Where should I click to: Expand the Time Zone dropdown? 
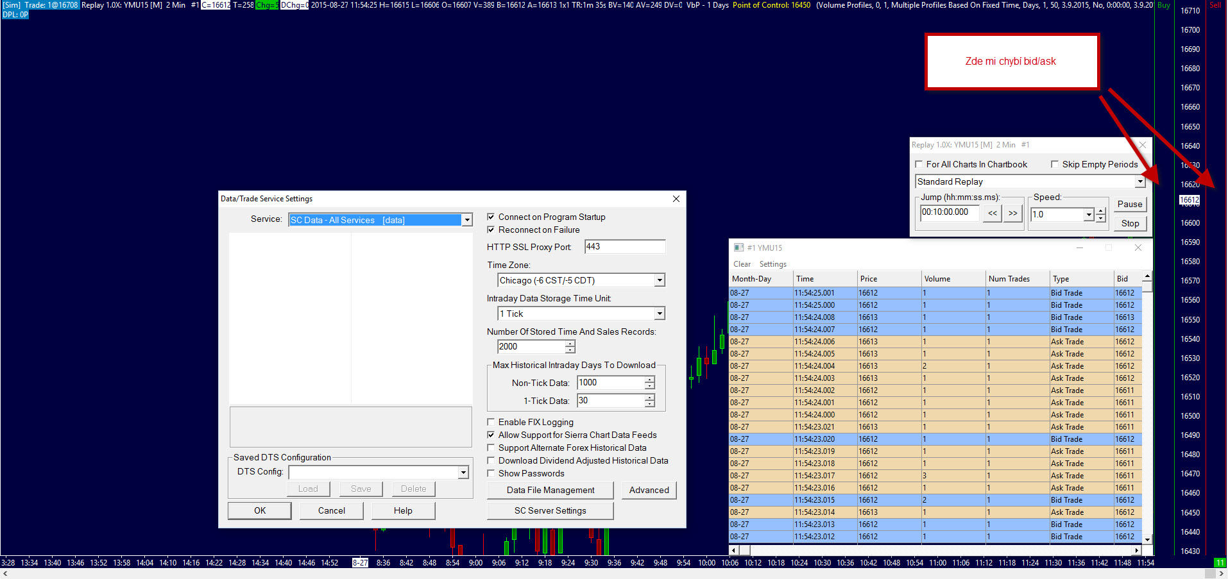(x=659, y=280)
